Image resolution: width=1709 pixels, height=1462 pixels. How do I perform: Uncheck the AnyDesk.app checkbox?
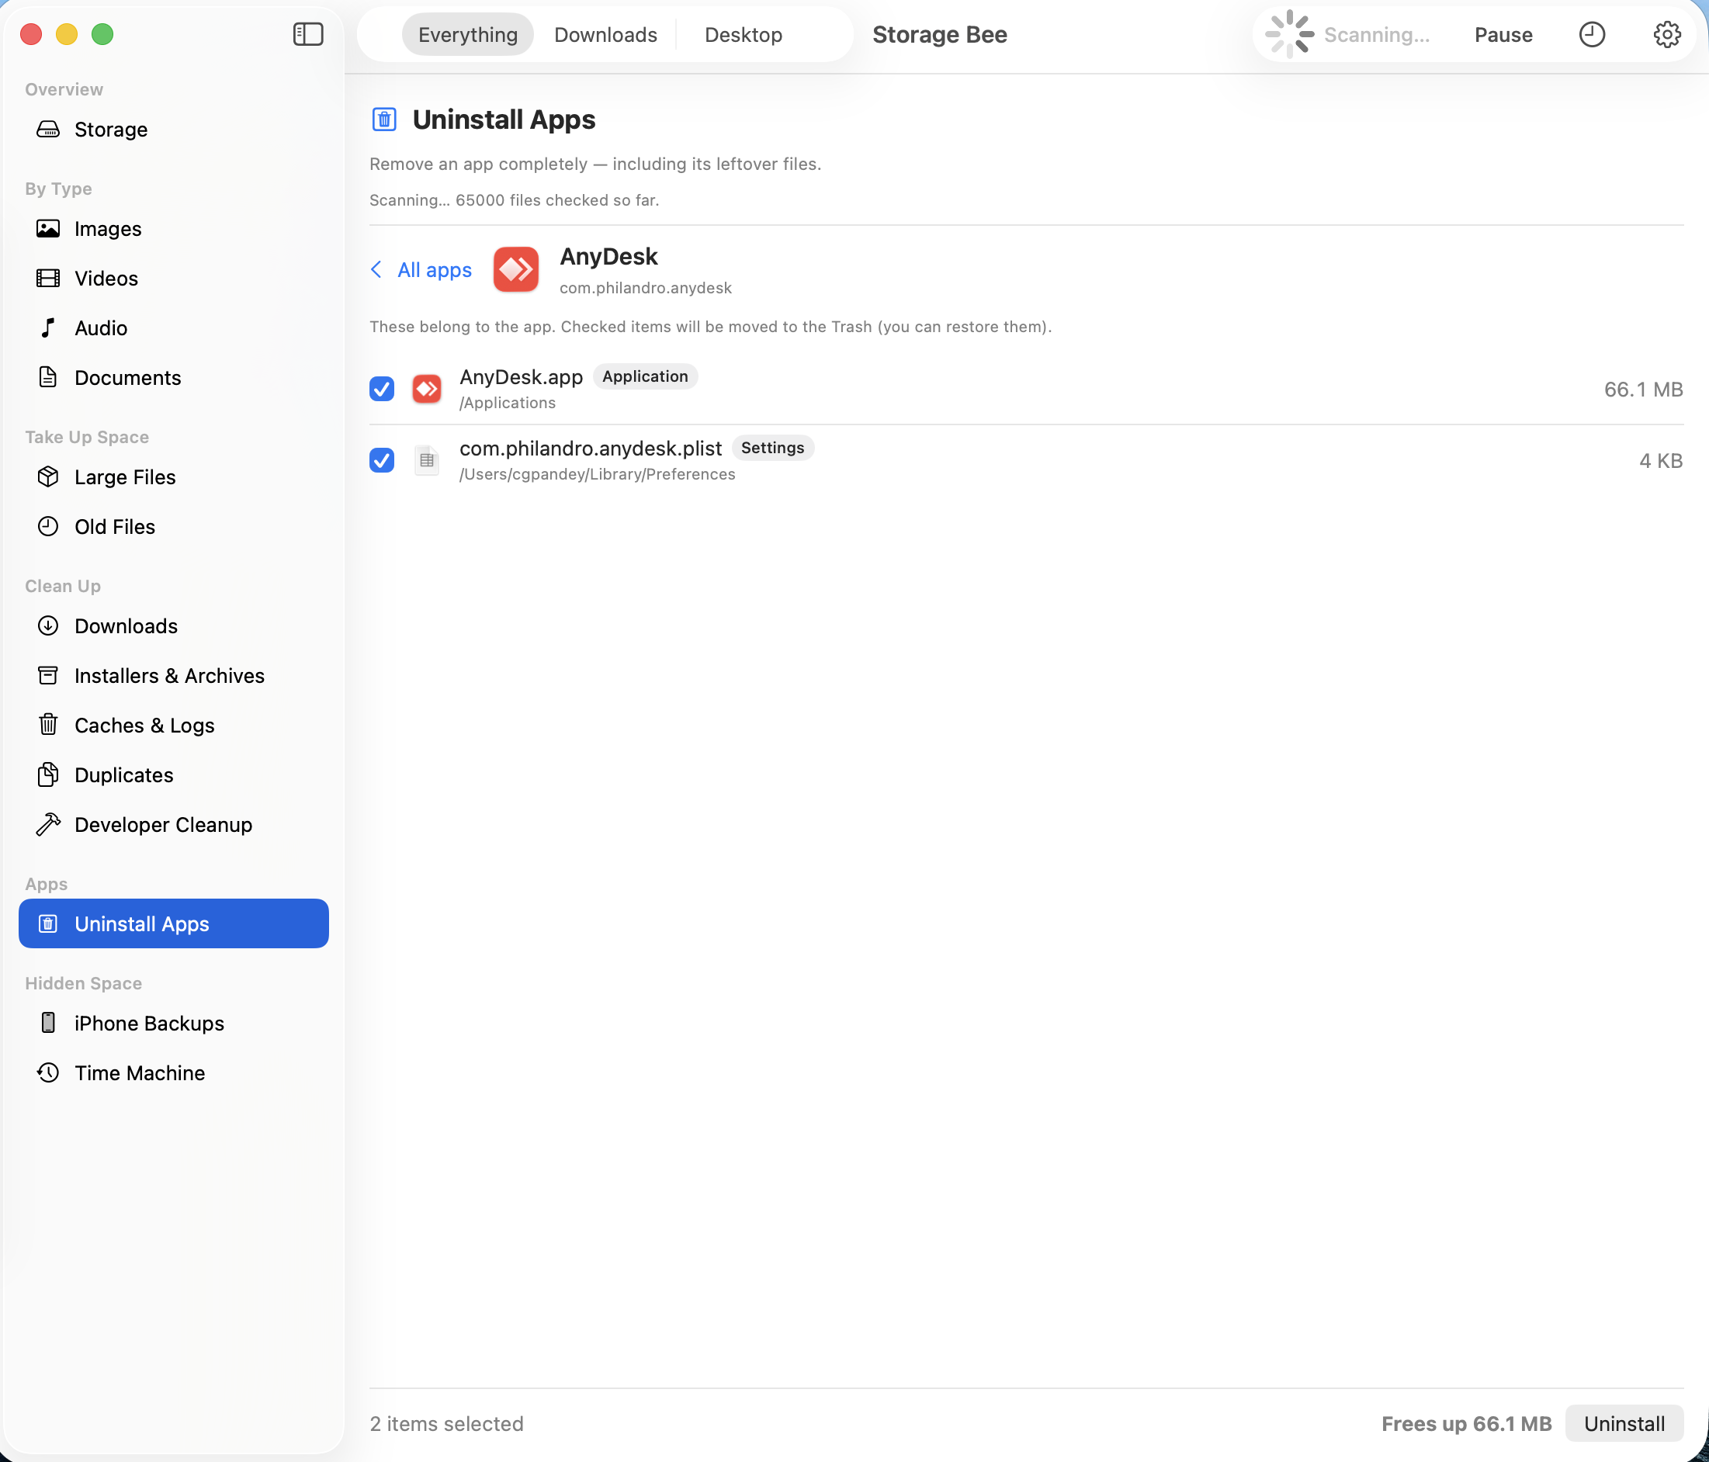click(x=382, y=388)
